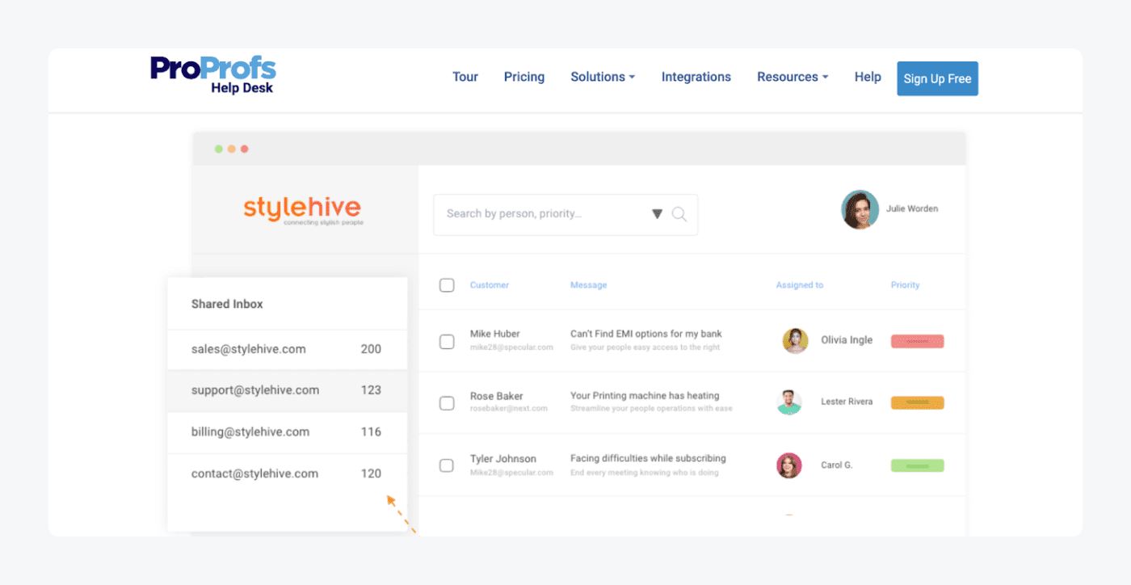1131x585 pixels.
Task: Click the red window dot
Action: click(x=244, y=149)
